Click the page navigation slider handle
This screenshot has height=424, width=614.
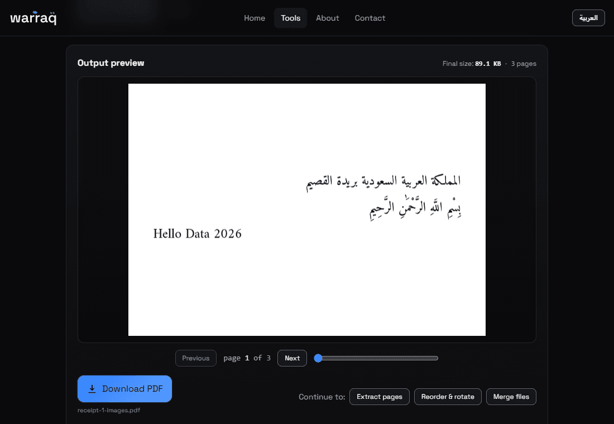(x=318, y=358)
